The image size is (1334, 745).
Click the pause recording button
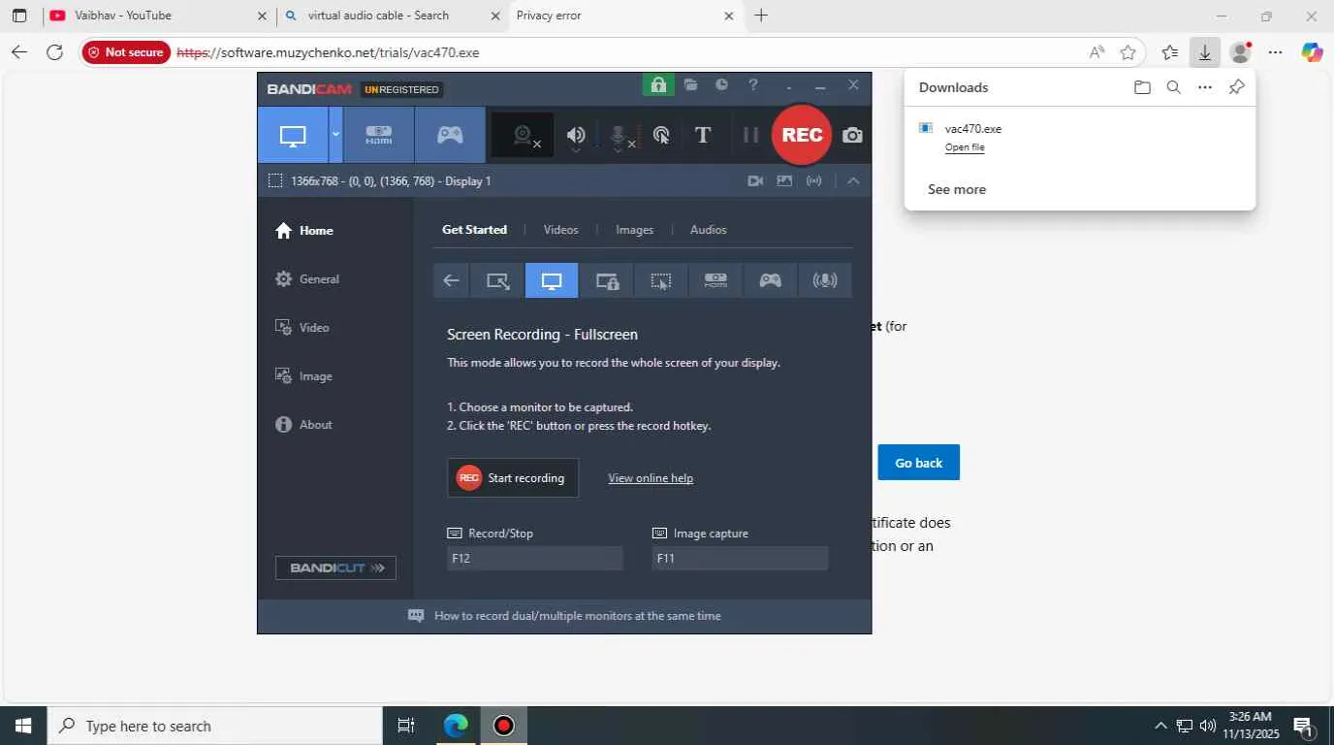tap(750, 135)
